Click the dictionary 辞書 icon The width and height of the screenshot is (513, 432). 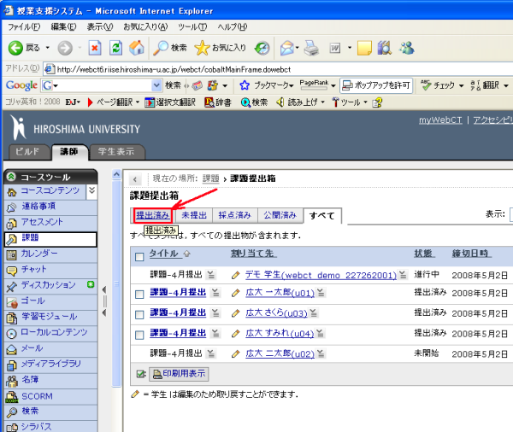point(209,102)
